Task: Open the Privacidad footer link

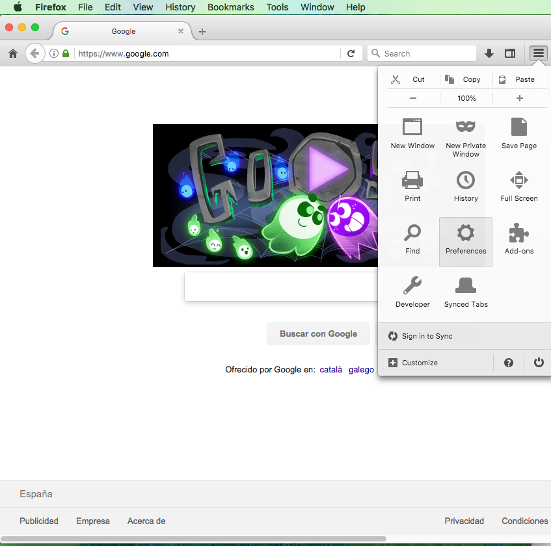Action: pyautogui.click(x=464, y=521)
